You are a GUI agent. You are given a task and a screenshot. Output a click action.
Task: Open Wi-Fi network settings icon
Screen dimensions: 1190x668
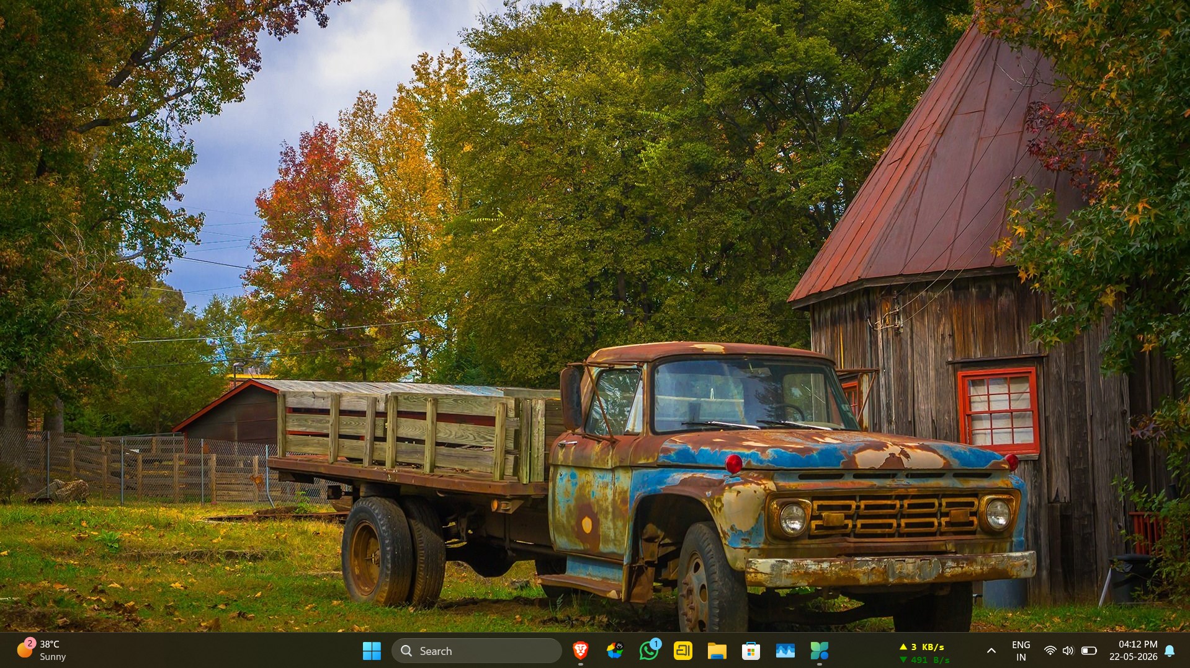coord(1050,651)
